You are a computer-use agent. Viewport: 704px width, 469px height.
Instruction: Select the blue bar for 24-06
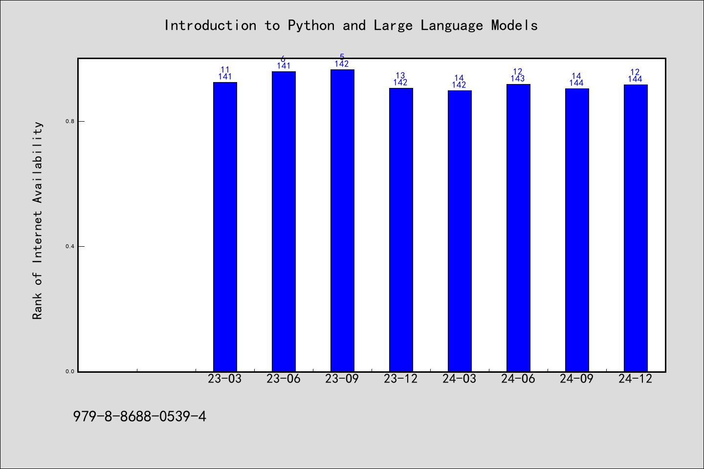518,228
